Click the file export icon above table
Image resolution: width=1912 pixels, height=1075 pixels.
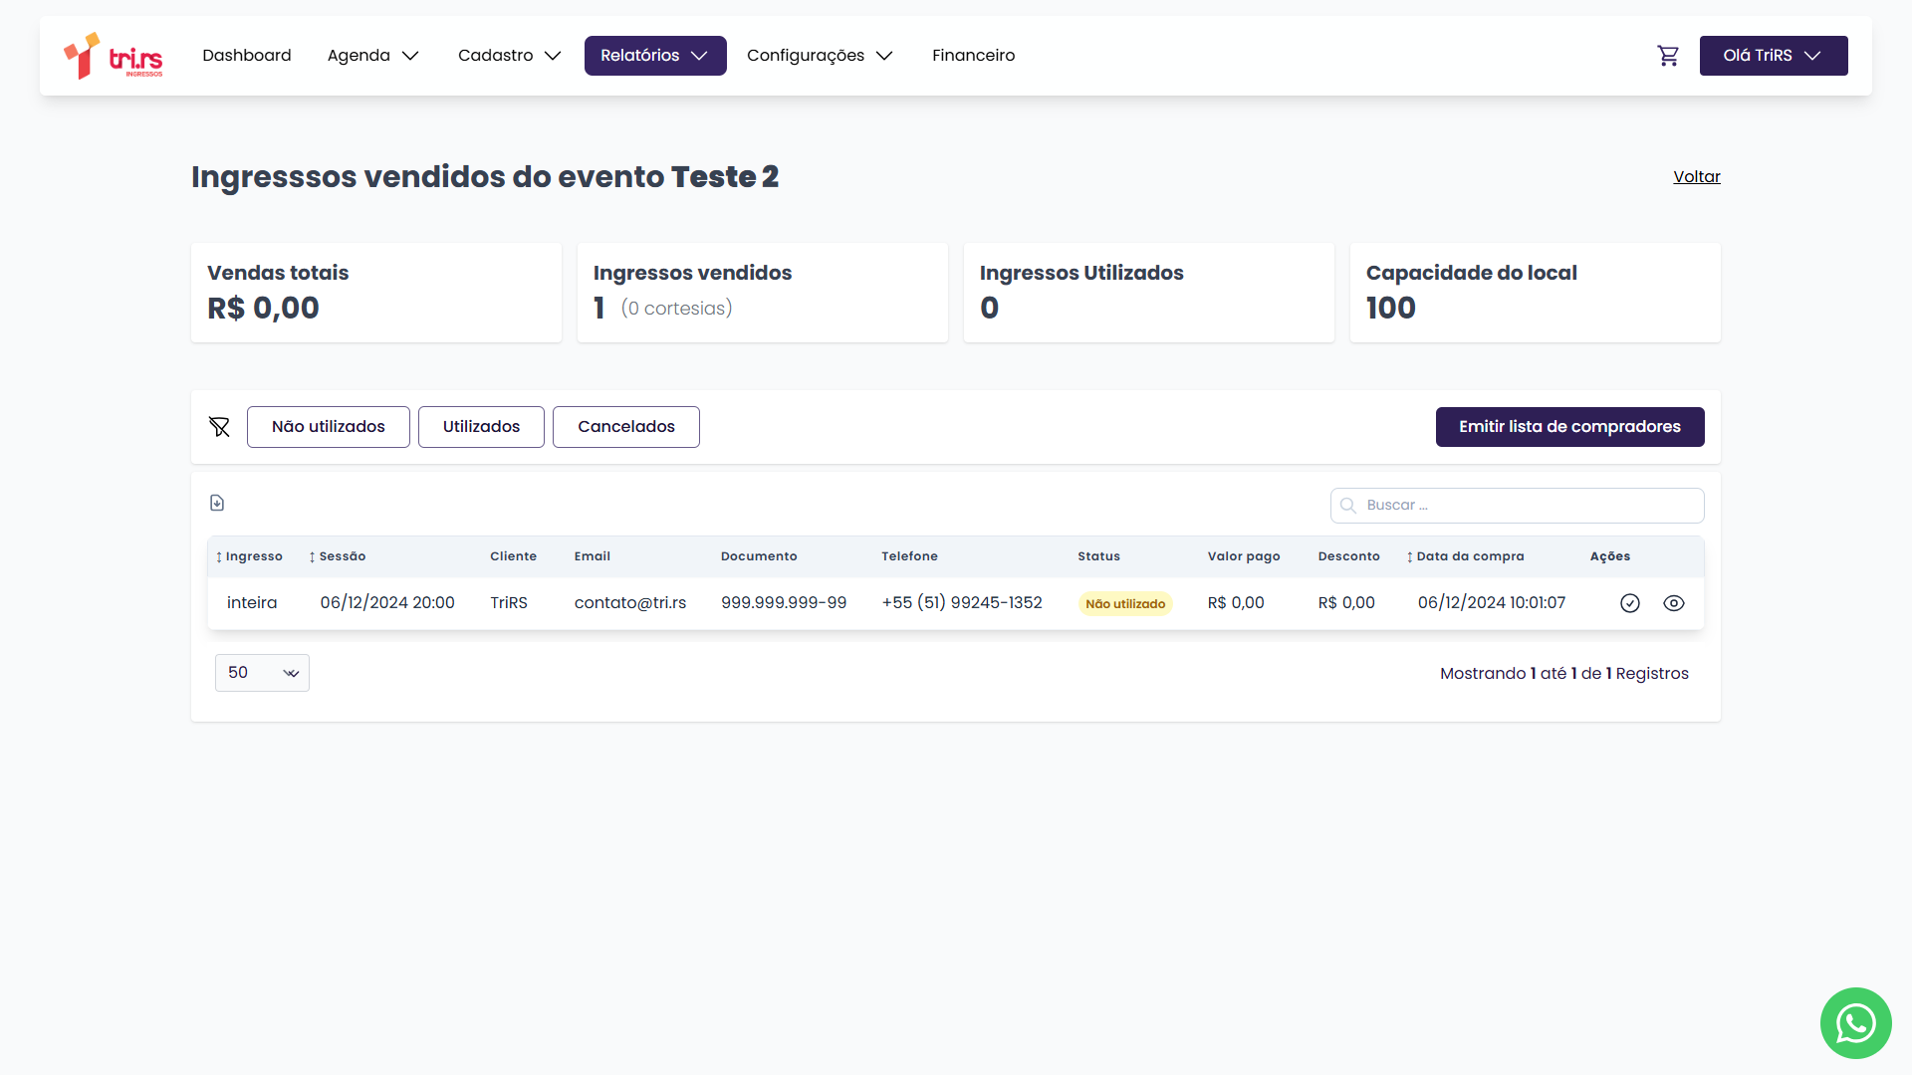[x=217, y=504]
